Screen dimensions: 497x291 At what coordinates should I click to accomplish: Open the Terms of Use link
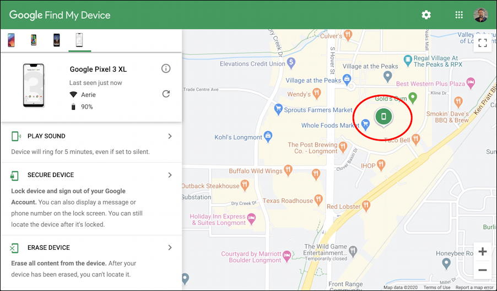click(437, 288)
